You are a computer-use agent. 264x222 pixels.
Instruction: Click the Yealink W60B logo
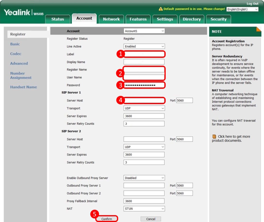24,13
